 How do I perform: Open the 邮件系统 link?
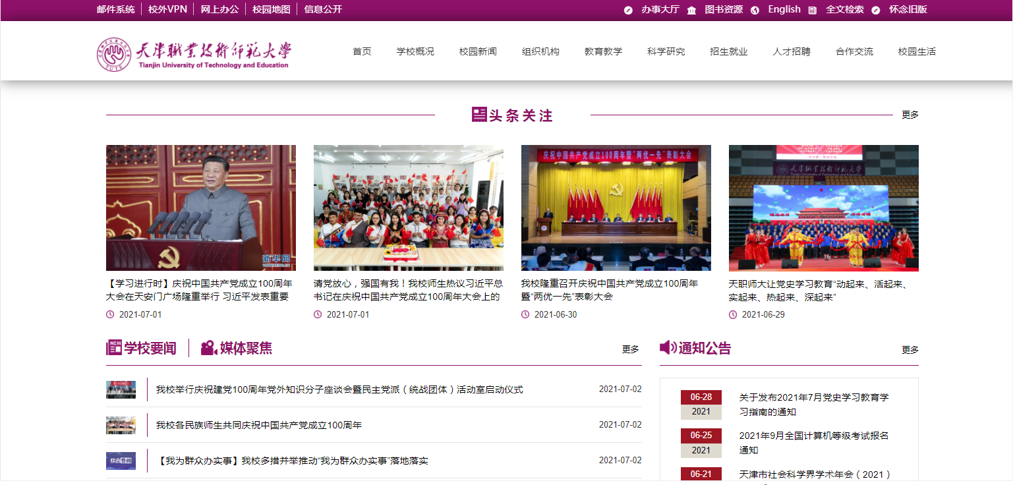pos(115,9)
